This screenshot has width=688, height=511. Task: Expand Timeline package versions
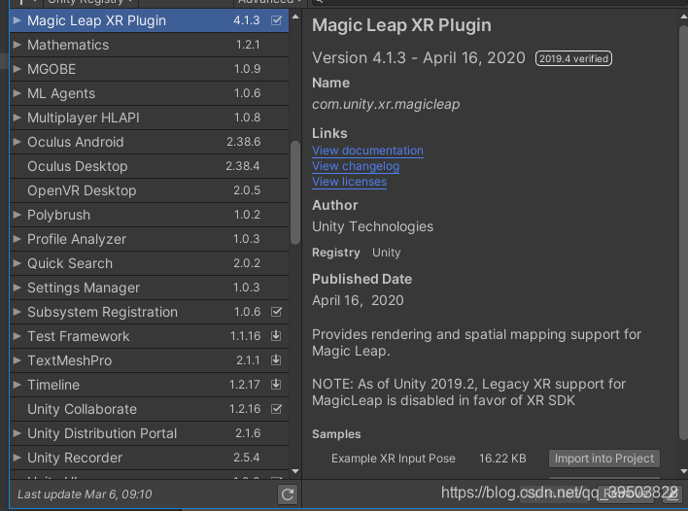[x=17, y=385]
